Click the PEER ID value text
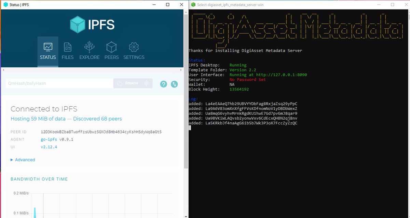 click(101, 132)
